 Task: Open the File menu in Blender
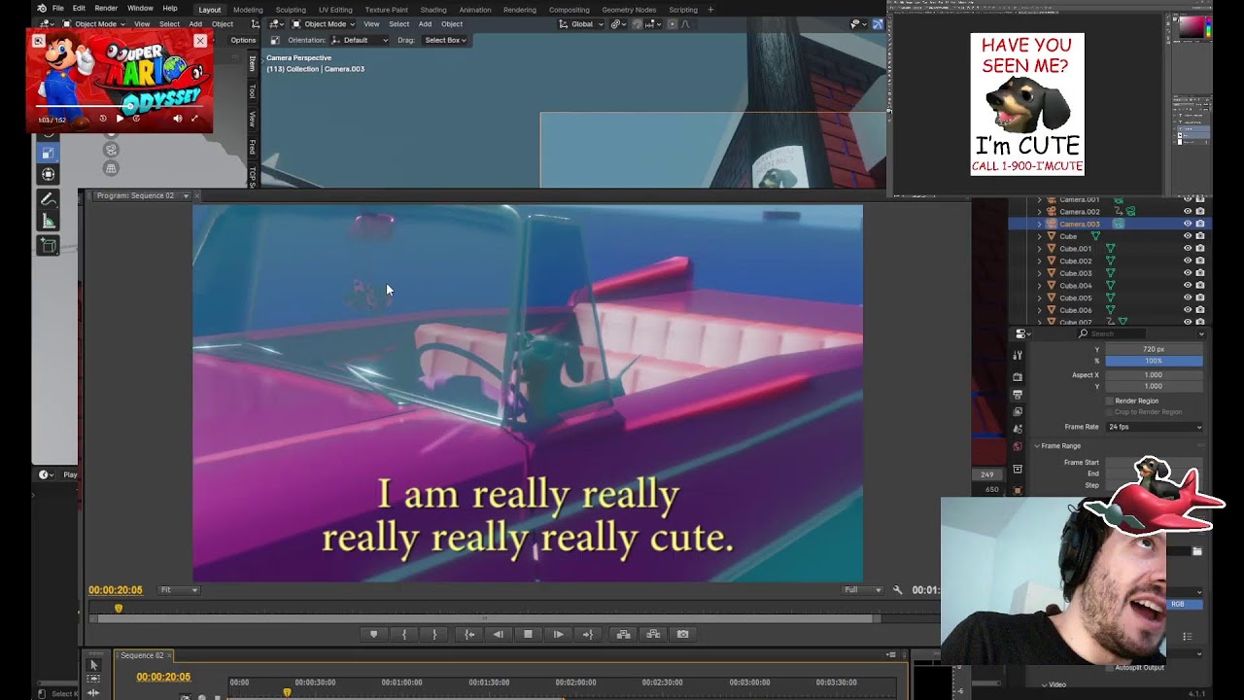click(x=58, y=9)
